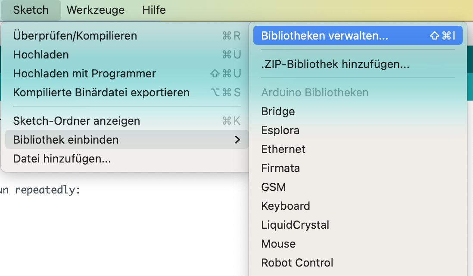Include the Esplora library
This screenshot has height=276, width=473.
pyautogui.click(x=280, y=130)
